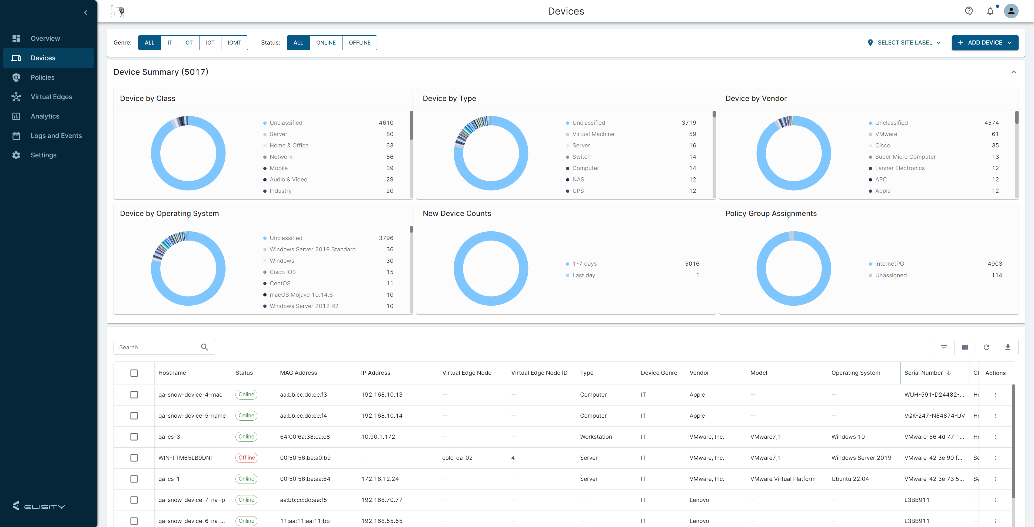Open the notifications bell
The image size is (1034, 527).
(x=990, y=11)
